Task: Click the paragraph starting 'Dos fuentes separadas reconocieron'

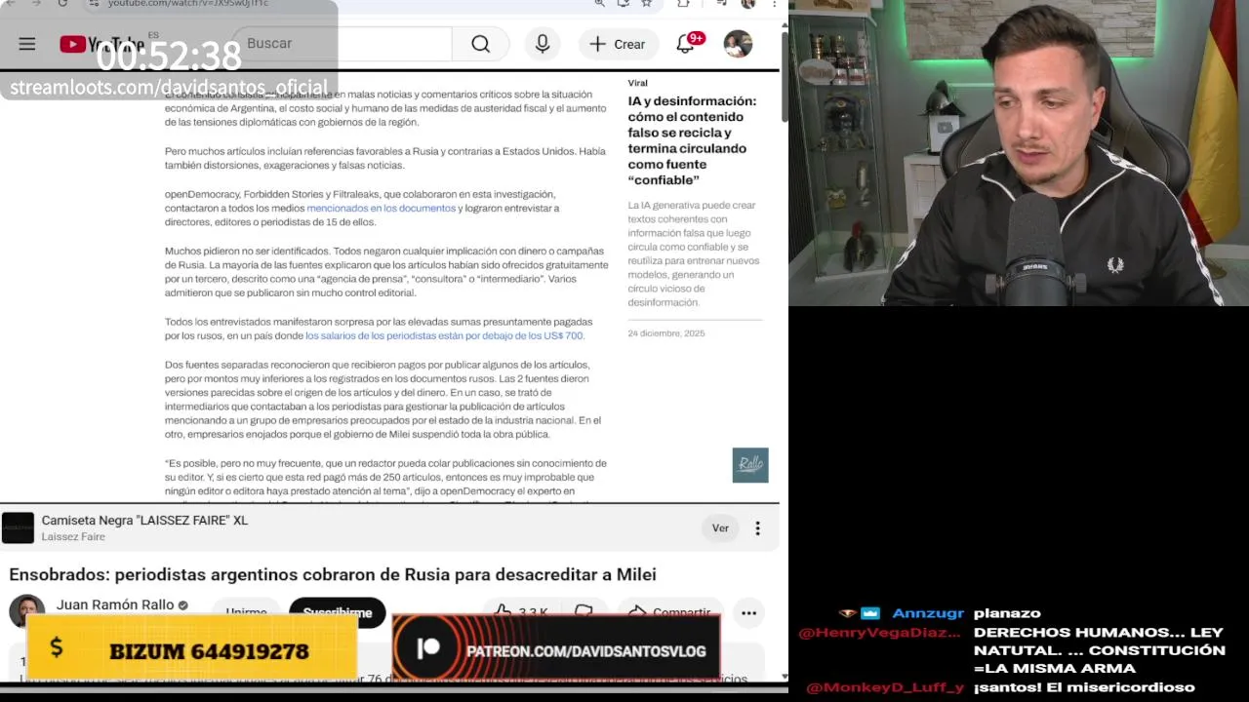Action: [383, 400]
